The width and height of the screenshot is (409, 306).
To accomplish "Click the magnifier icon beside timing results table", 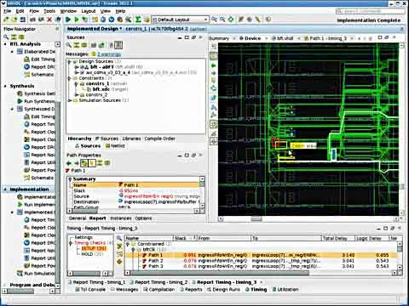I will click(119, 238).
